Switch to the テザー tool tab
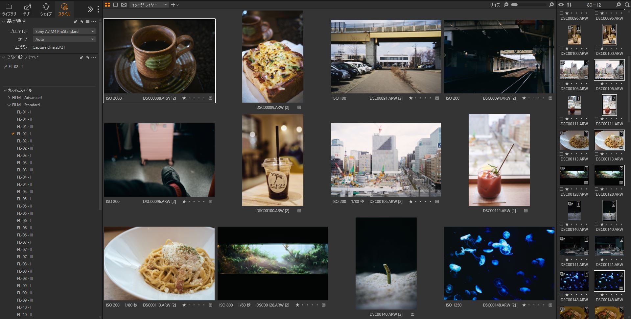Screen dimensions: 631x319 [x=28, y=10]
